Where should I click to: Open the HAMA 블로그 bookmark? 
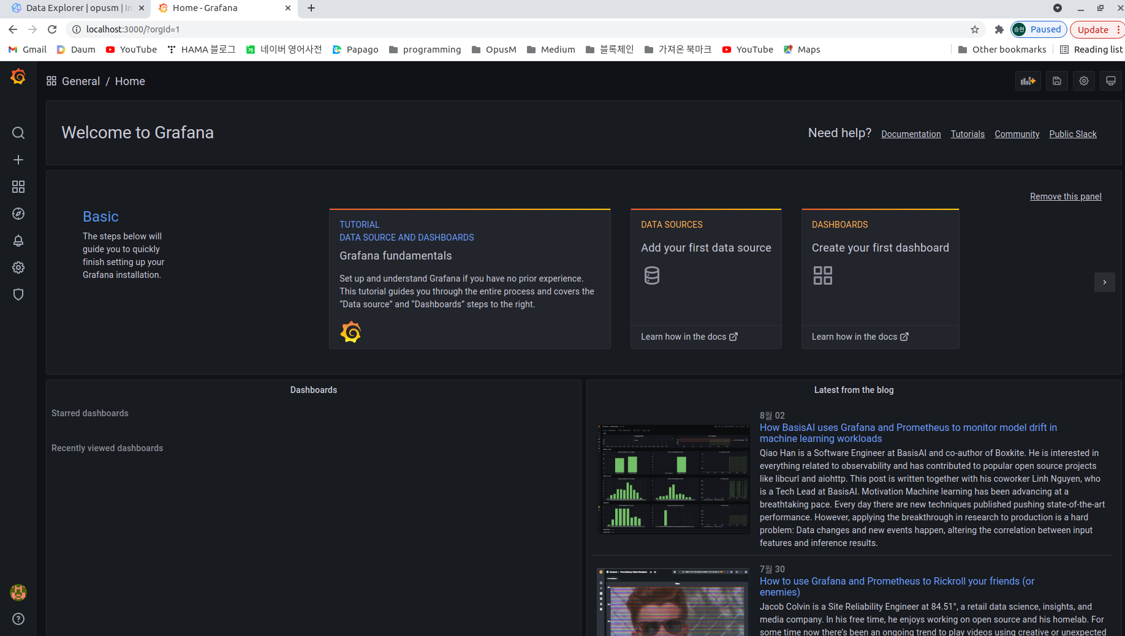[201, 50]
